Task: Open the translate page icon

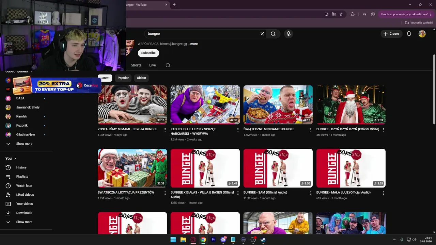Action: tap(334, 14)
